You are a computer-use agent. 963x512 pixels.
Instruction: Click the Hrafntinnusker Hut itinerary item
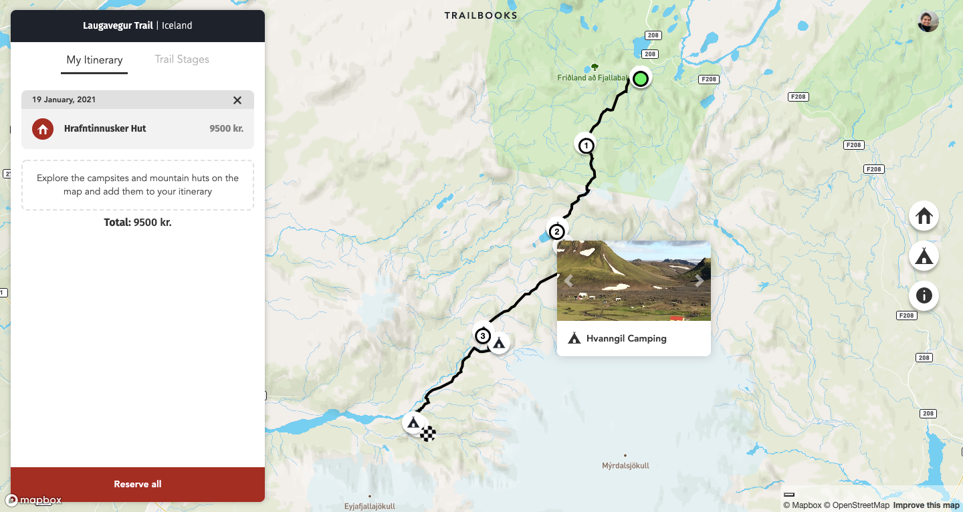click(138, 128)
